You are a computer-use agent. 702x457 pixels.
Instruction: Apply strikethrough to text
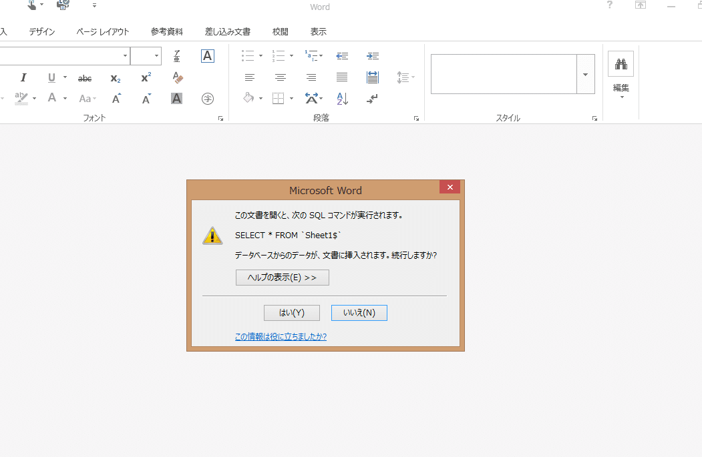pos(85,78)
